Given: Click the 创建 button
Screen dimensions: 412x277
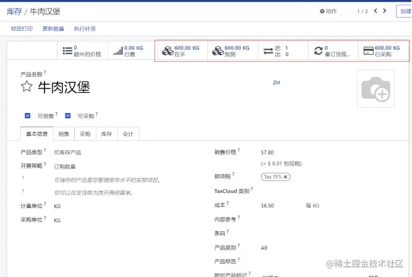Looking at the screenshot, I should (405, 11).
